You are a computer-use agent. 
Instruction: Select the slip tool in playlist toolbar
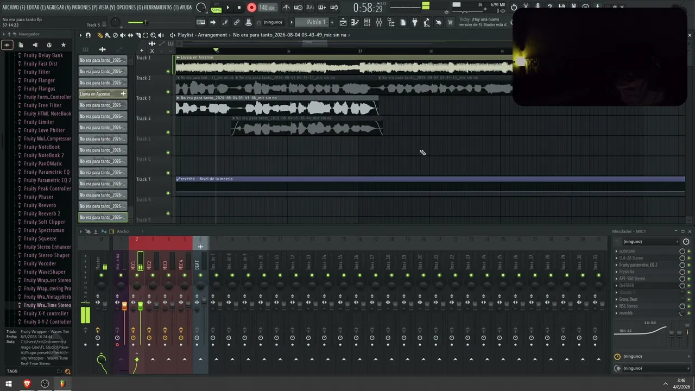(130, 35)
